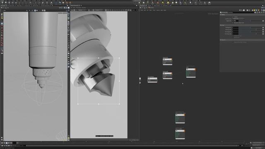Click the top tool icon in the viewport's left toolbar
Screen dimensions: 265x149
point(2,14)
